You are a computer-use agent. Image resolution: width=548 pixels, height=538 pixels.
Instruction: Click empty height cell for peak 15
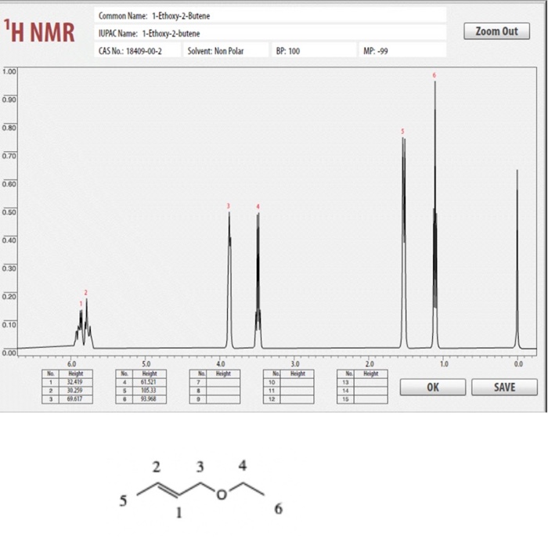[370, 399]
